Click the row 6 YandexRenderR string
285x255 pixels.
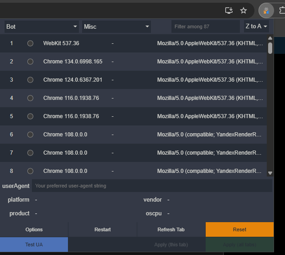[x=209, y=135]
